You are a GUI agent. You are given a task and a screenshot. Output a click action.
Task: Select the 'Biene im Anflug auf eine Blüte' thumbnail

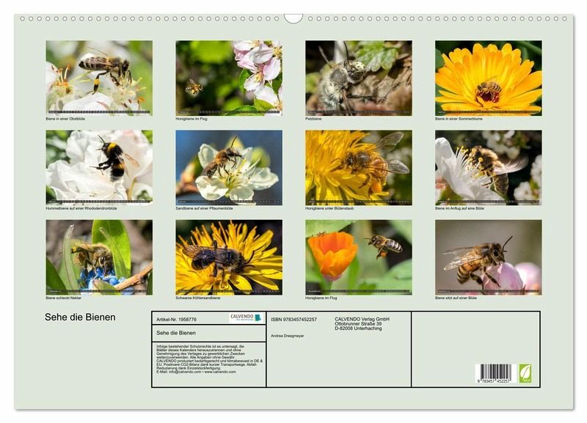coord(489,168)
